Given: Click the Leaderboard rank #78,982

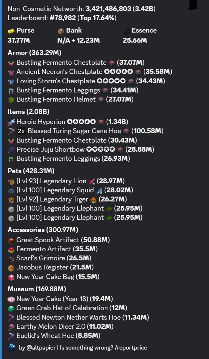Looking at the screenshot, I should 63,18.
